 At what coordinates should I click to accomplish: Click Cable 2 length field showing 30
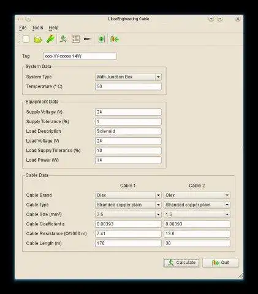(x=197, y=243)
